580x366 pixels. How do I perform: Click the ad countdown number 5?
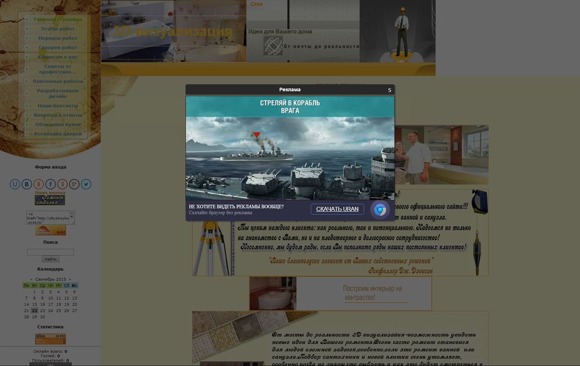(x=390, y=90)
